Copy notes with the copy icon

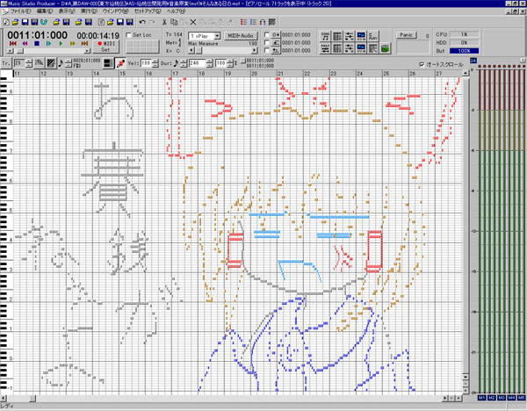[x=174, y=22]
